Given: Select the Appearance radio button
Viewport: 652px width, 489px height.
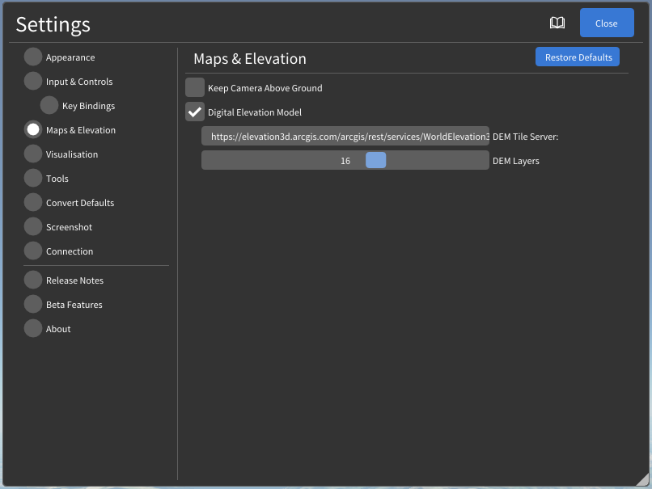Looking at the screenshot, I should 33,57.
